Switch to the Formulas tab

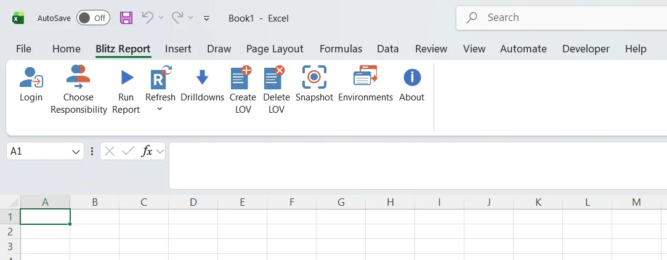341,49
